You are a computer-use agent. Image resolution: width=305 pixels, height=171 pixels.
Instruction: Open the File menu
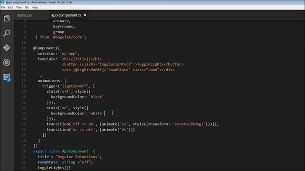pyautogui.click(x=3, y=8)
